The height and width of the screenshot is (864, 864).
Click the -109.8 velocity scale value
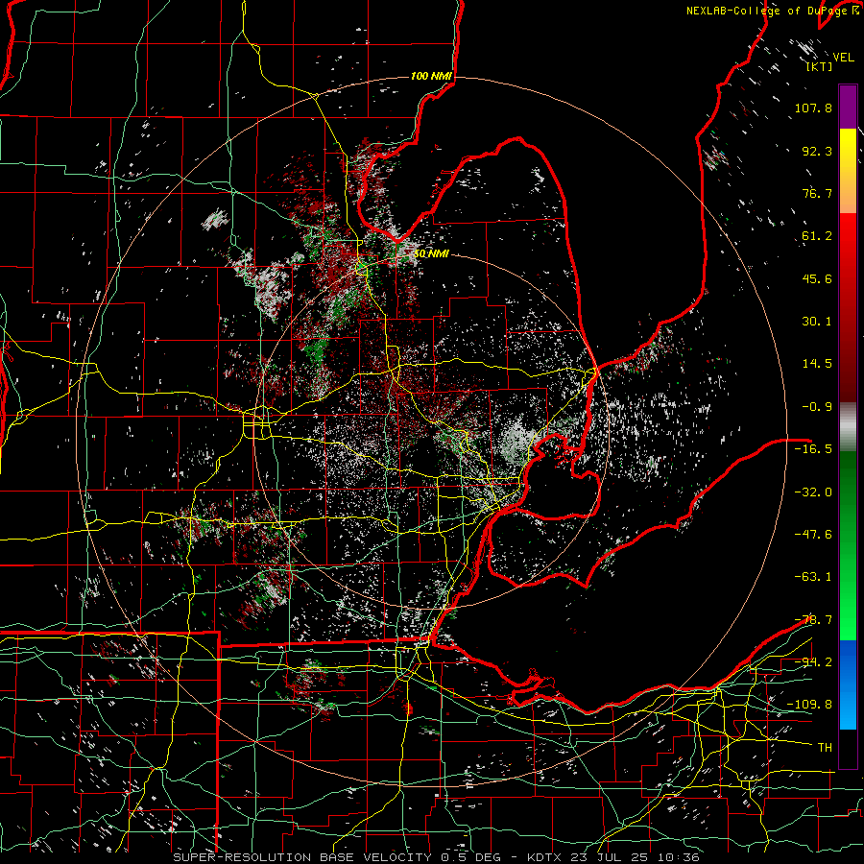pos(809,705)
